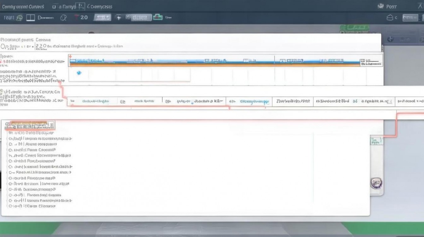
Task: Click the dome-shaped icon in top-right toolbar
Action: 390,18
